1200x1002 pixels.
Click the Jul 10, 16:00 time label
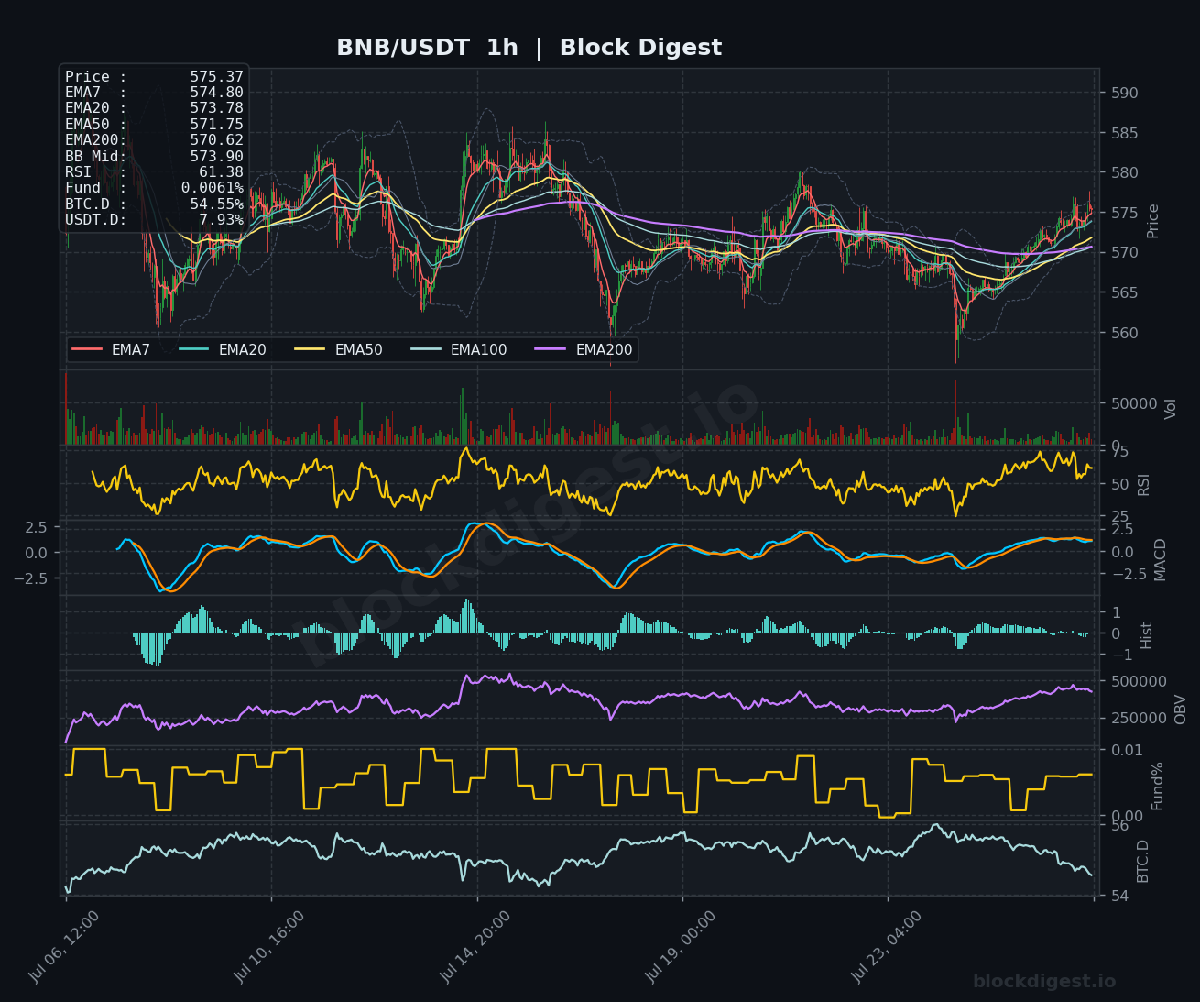pos(268,947)
